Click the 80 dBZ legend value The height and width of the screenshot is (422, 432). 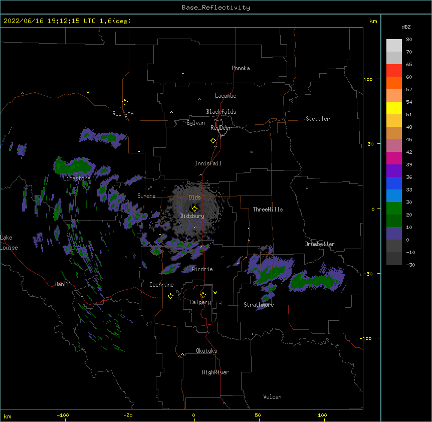pos(409,40)
